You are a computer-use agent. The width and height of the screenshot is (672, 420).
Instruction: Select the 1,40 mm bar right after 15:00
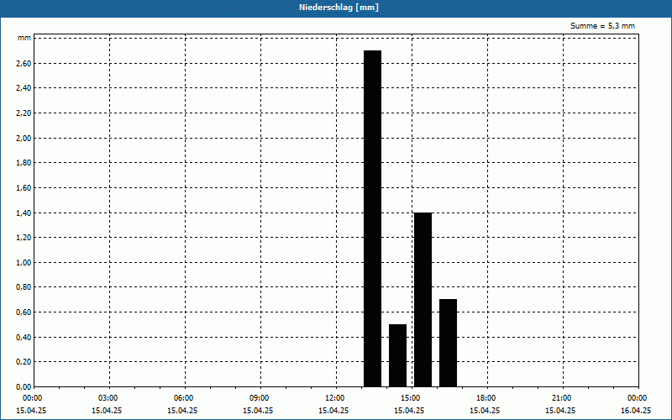pyautogui.click(x=423, y=300)
